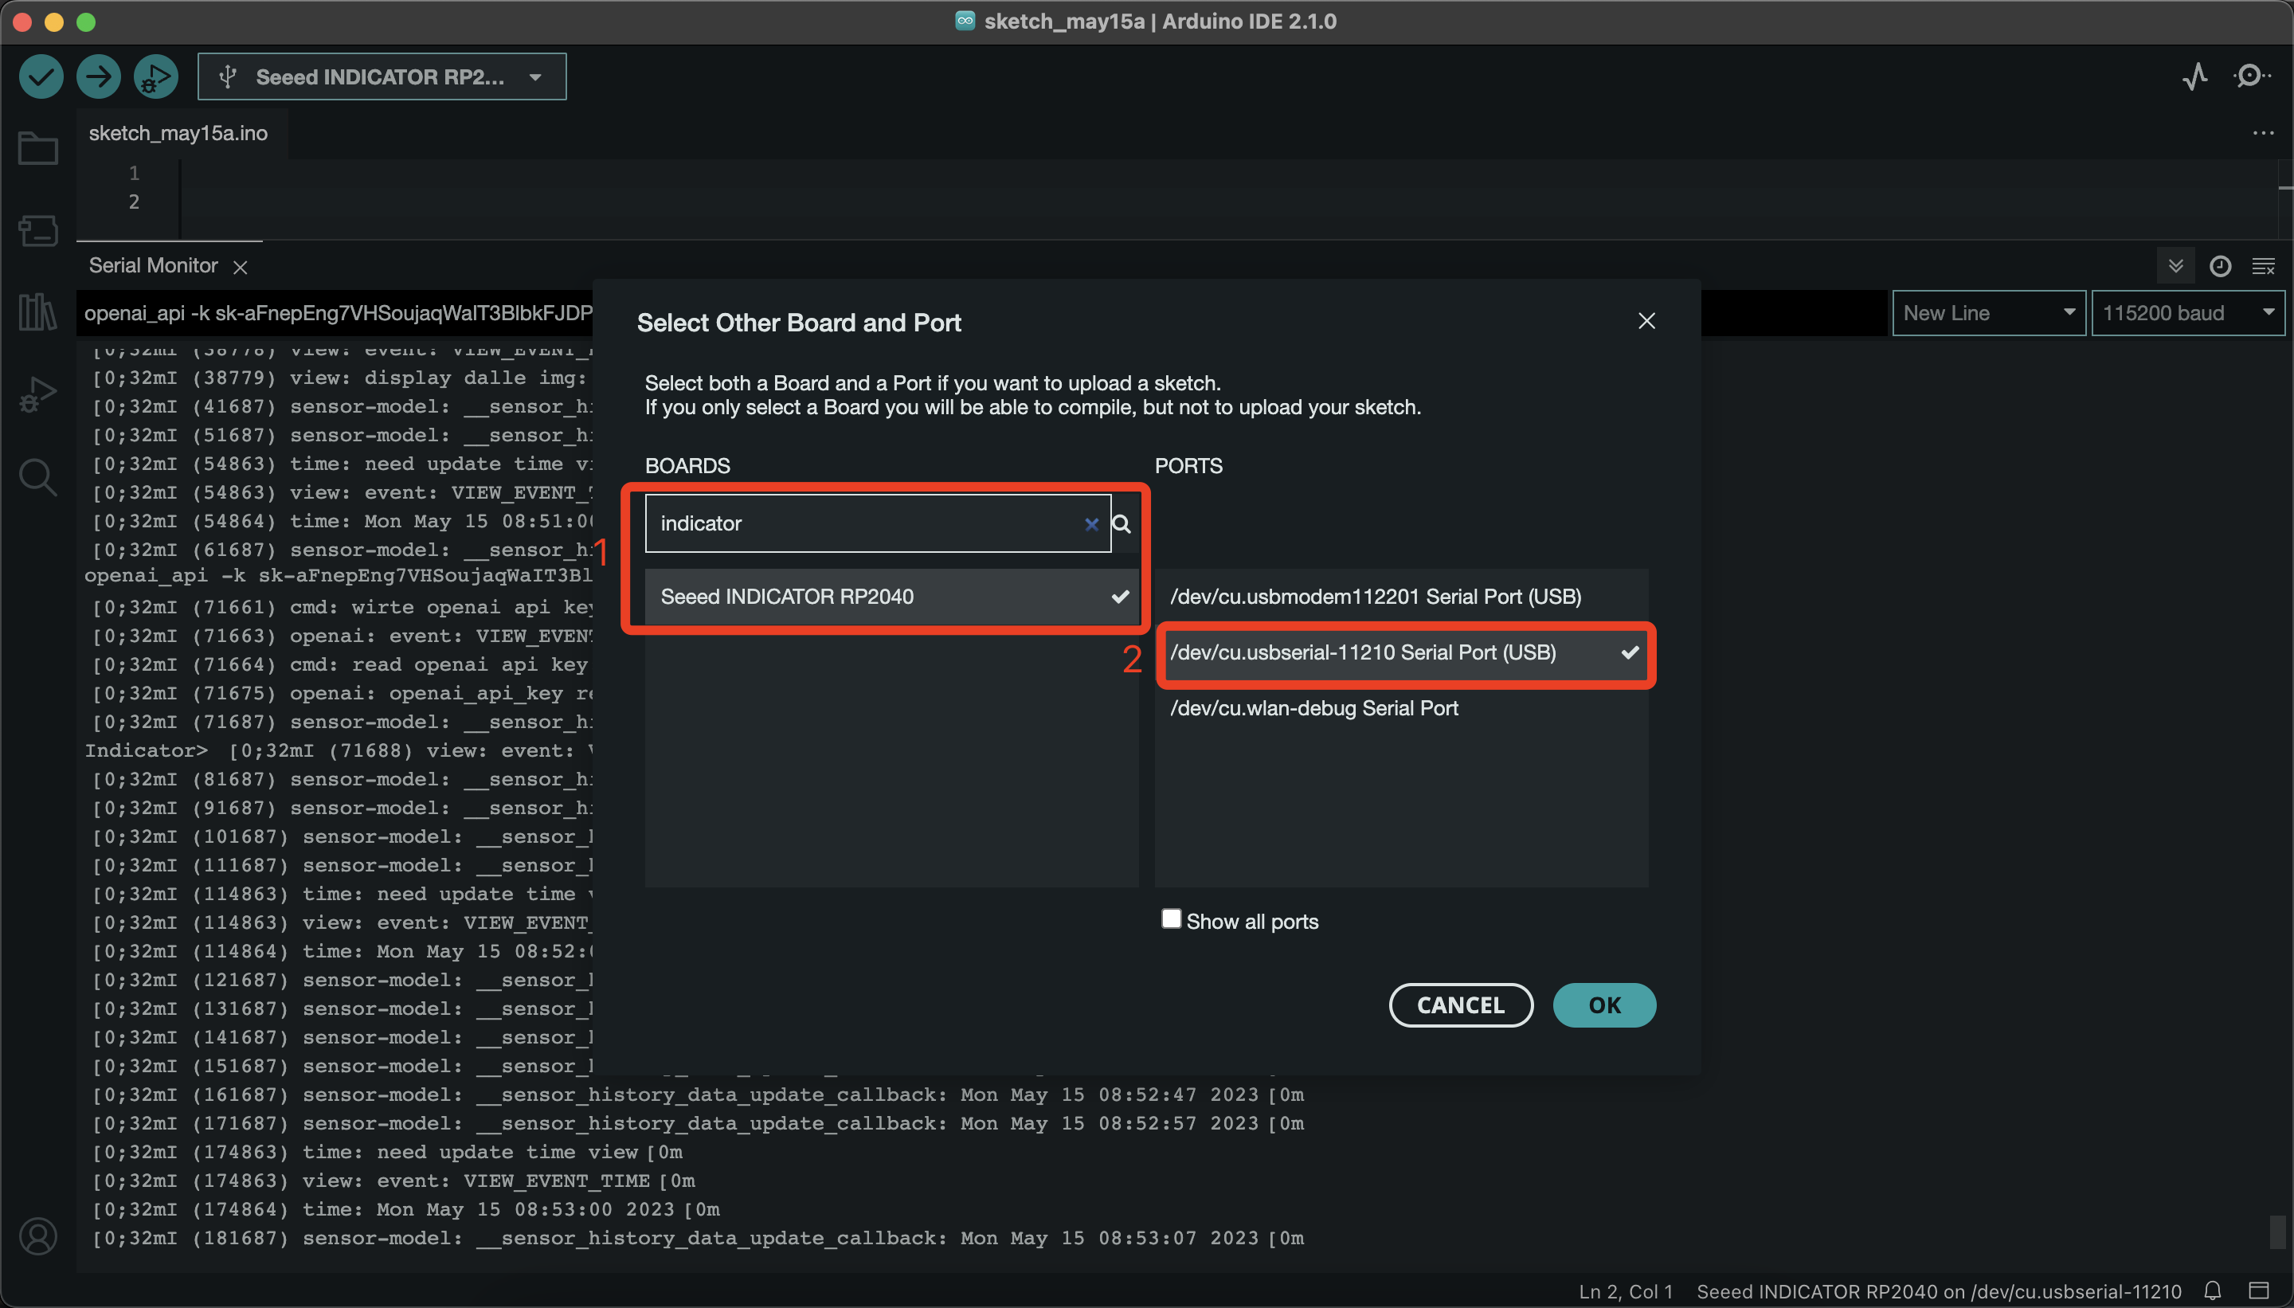Open the 115200 baud rate dropdown
The height and width of the screenshot is (1308, 2294).
tap(2188, 312)
